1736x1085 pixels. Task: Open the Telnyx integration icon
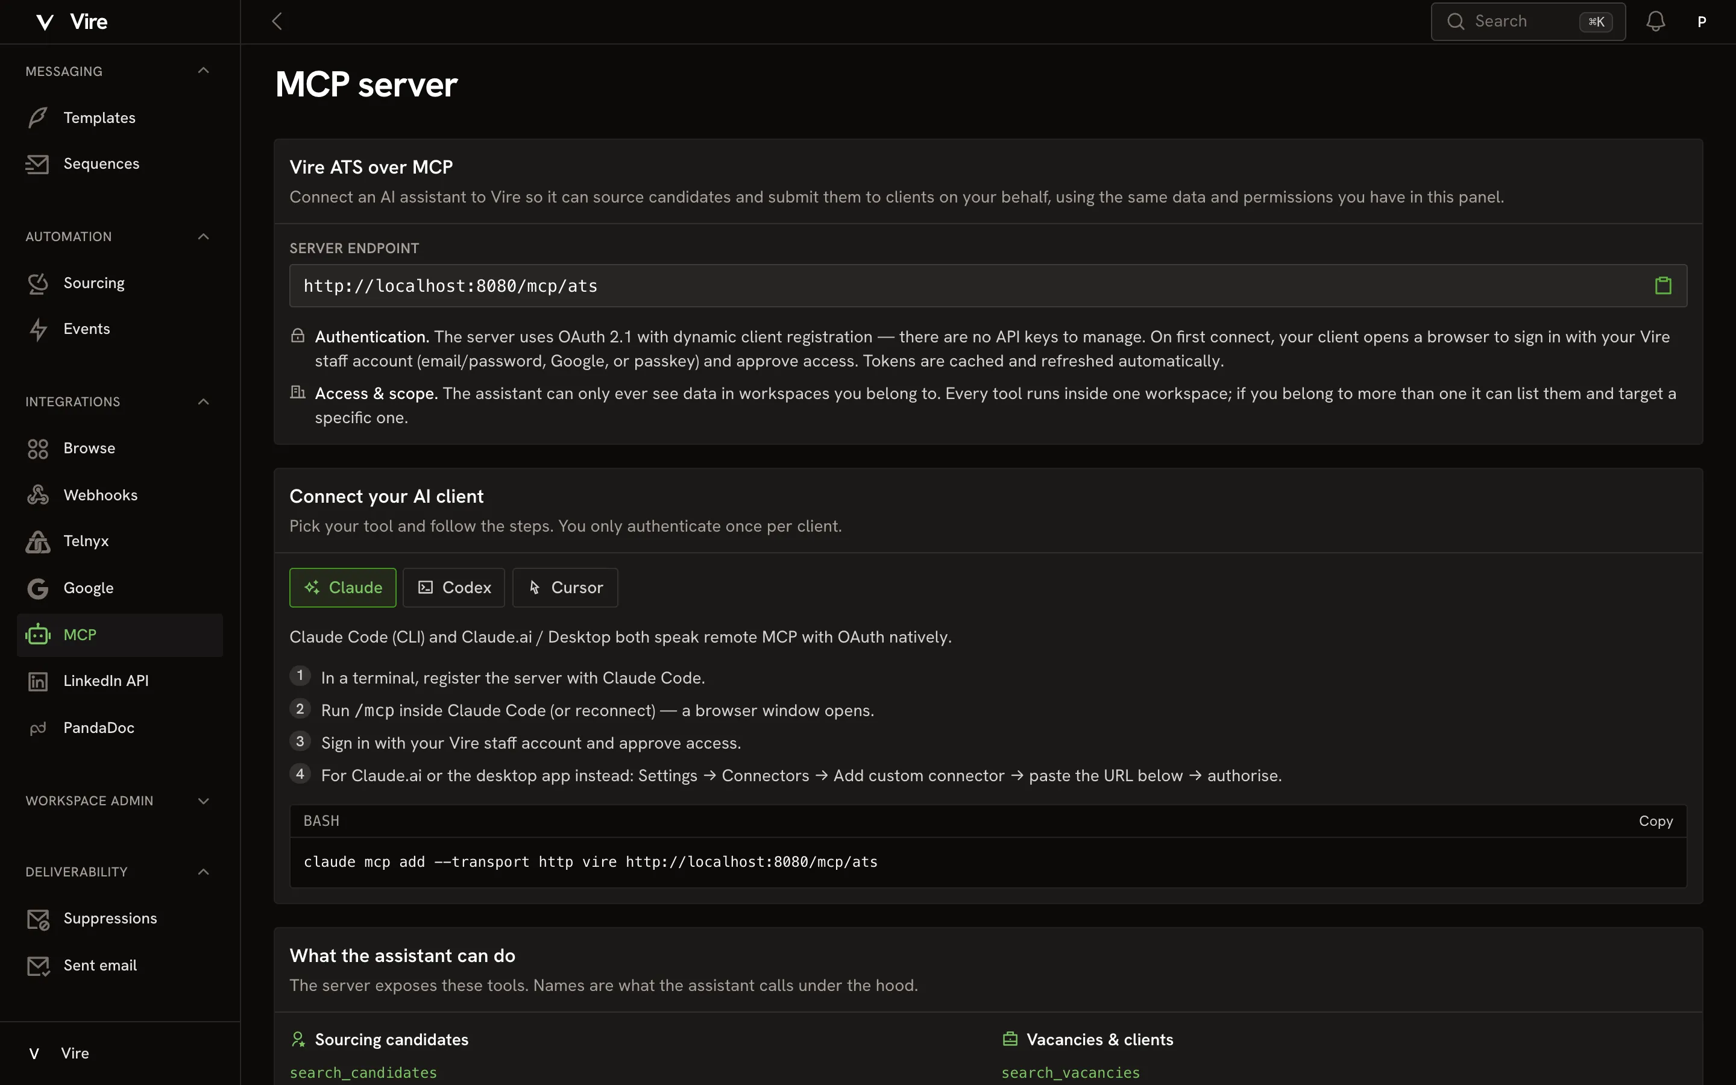38,542
